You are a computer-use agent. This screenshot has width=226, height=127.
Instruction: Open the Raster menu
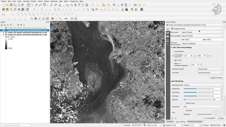(47, 1)
